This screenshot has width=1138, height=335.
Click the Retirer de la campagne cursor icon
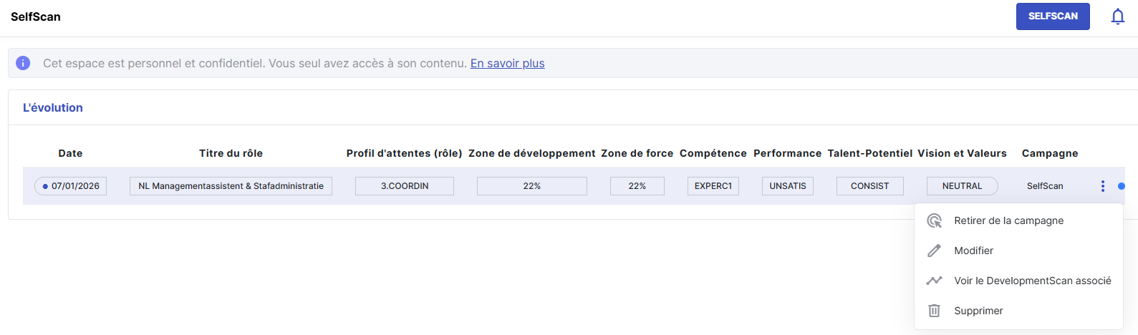click(x=934, y=220)
